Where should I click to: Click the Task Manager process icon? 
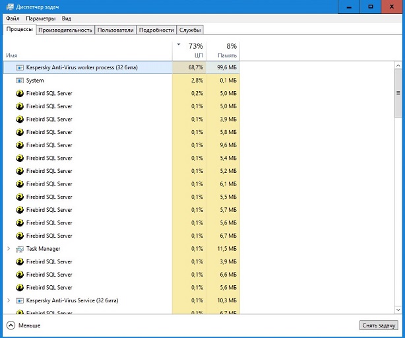20,249
